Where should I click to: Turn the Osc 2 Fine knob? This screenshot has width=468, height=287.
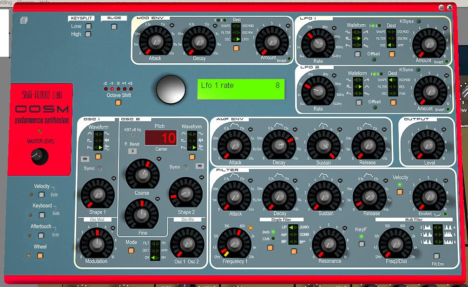tap(141, 214)
